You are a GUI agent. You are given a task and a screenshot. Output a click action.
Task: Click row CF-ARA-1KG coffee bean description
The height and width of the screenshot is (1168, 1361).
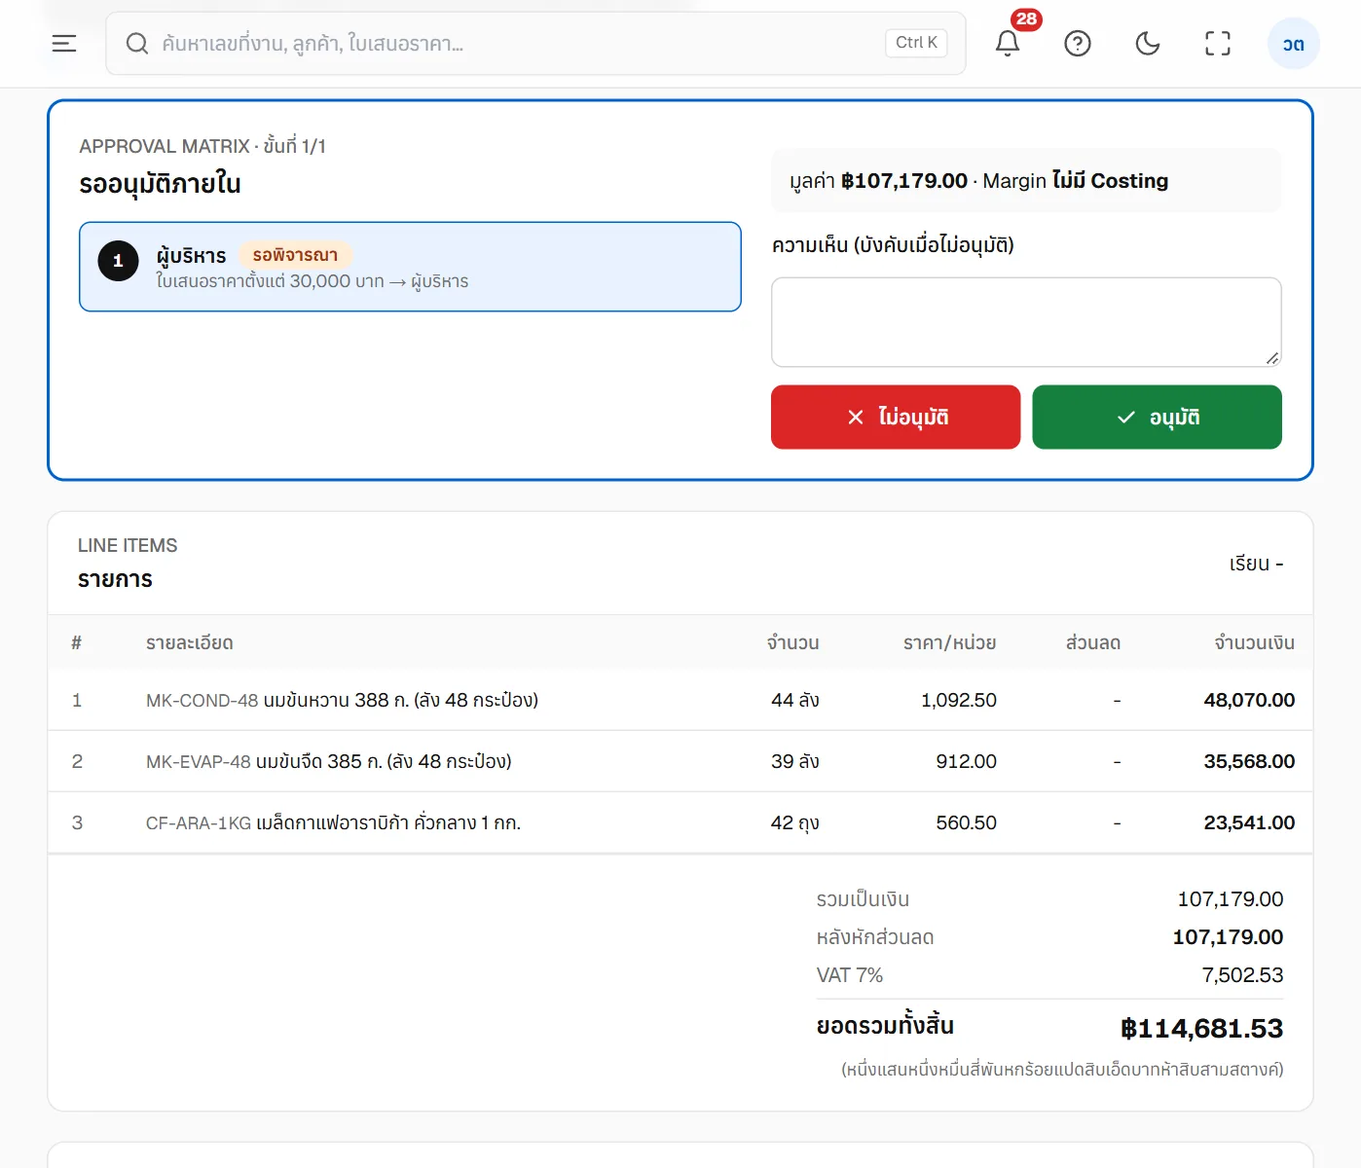(333, 822)
